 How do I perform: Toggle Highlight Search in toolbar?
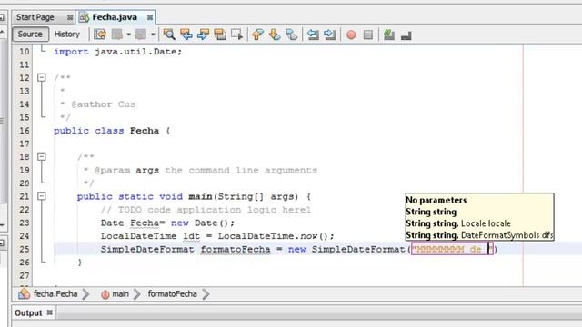click(x=220, y=35)
